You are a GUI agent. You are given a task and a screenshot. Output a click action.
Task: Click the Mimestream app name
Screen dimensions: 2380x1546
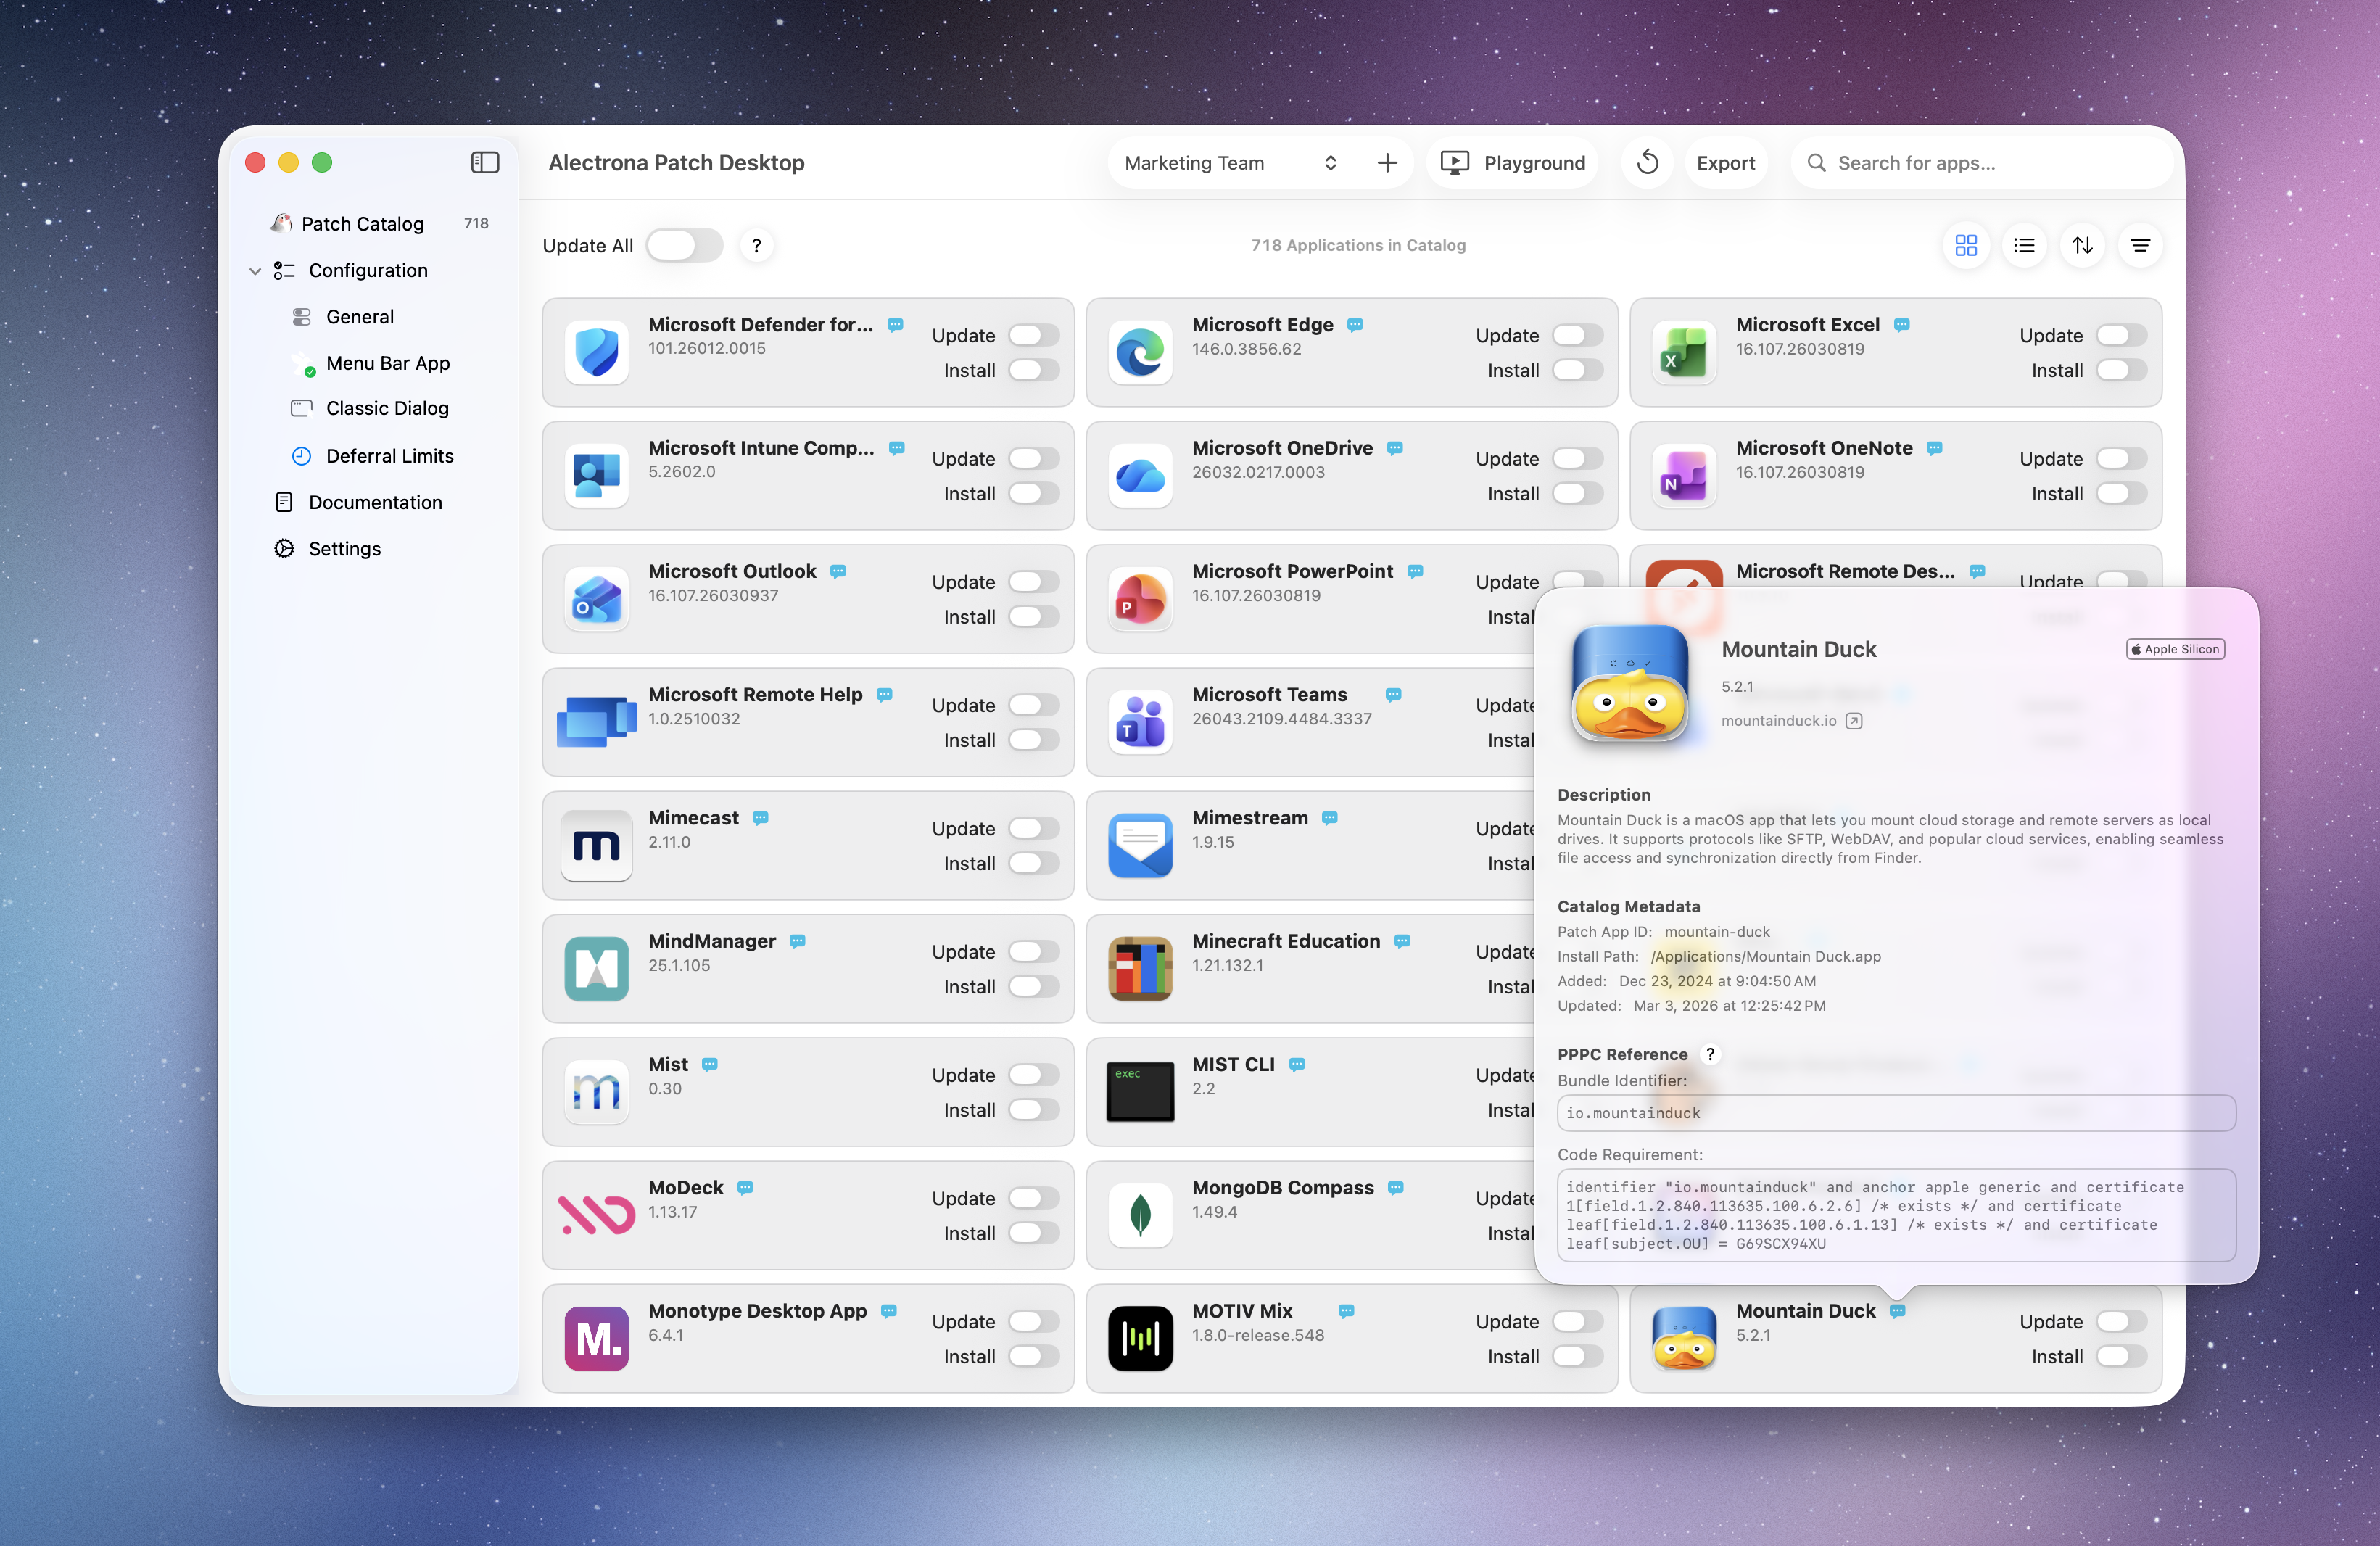pos(1250,818)
